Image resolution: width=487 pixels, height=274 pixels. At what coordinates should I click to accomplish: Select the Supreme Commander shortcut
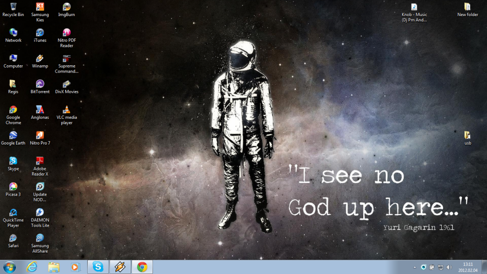pyautogui.click(x=66, y=64)
